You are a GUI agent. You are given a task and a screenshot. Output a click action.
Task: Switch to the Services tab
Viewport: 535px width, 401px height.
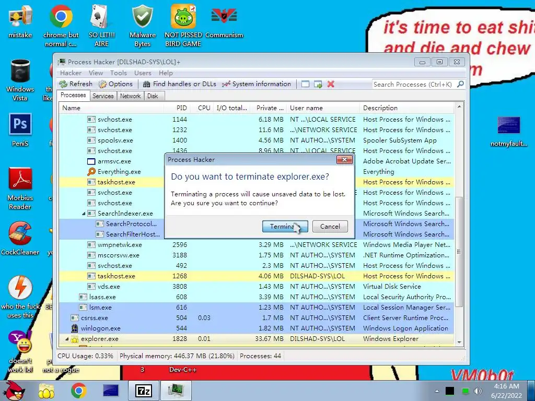point(103,96)
